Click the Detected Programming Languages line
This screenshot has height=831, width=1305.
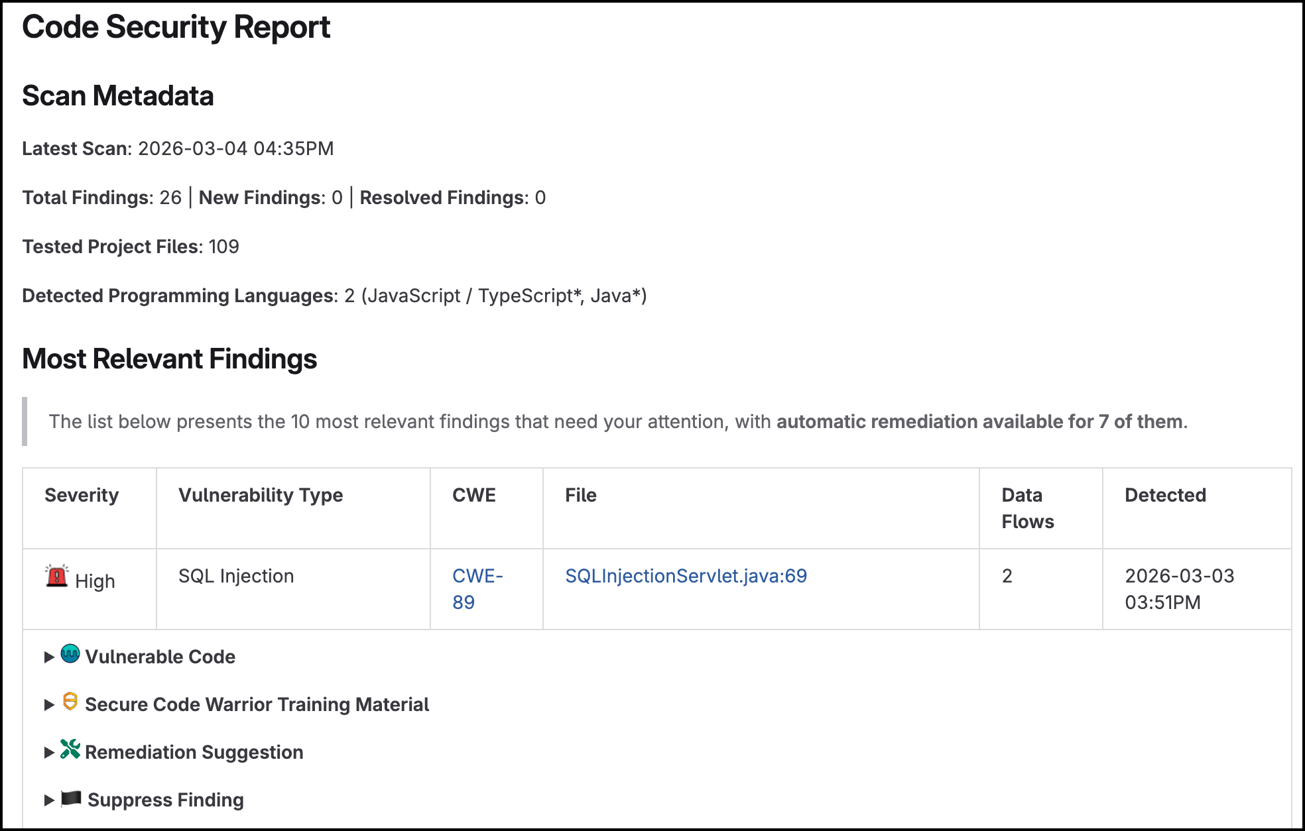(x=334, y=296)
